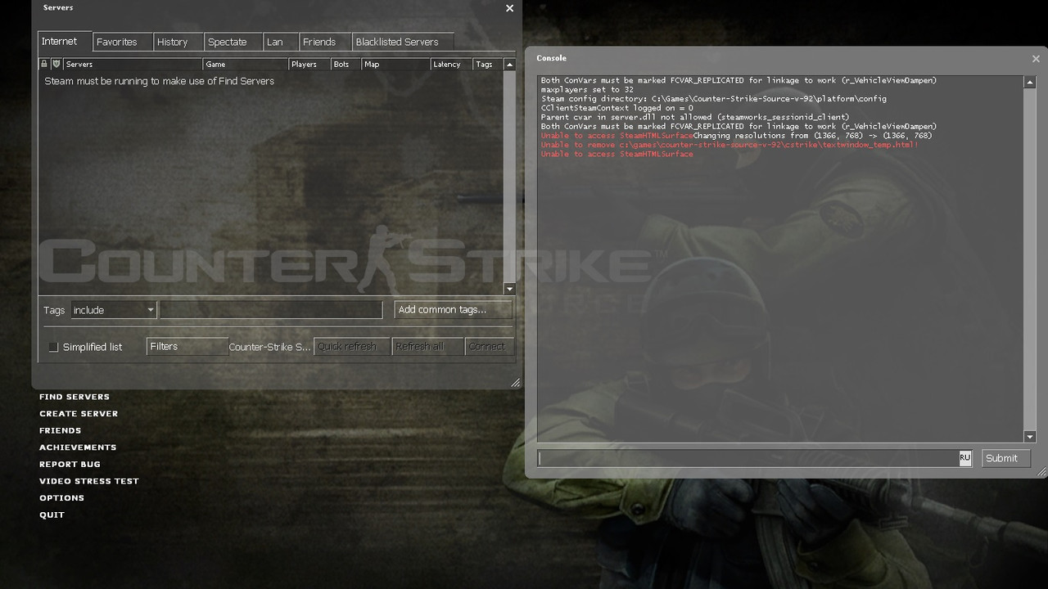Open Create Server from main menu
Image resolution: width=1048 pixels, height=589 pixels.
click(79, 414)
